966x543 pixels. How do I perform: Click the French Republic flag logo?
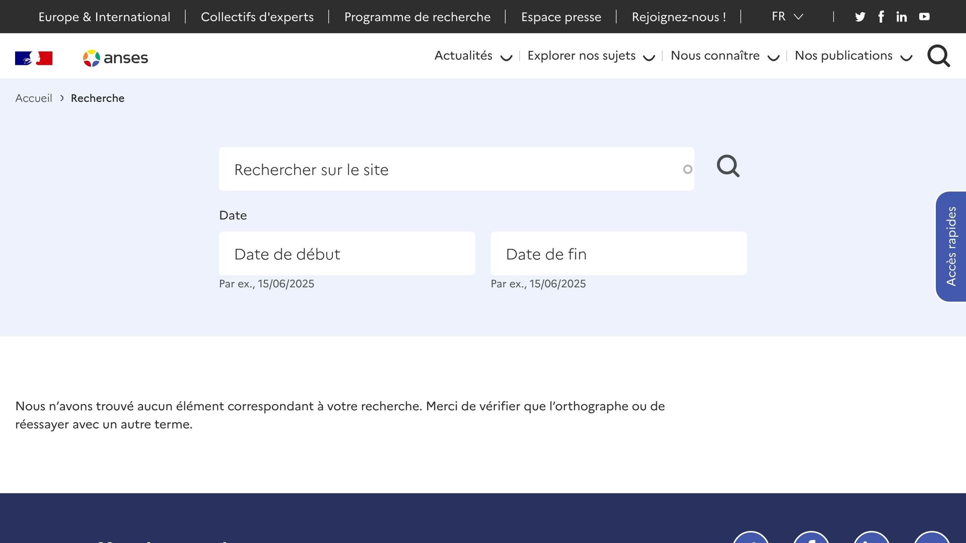[34, 58]
